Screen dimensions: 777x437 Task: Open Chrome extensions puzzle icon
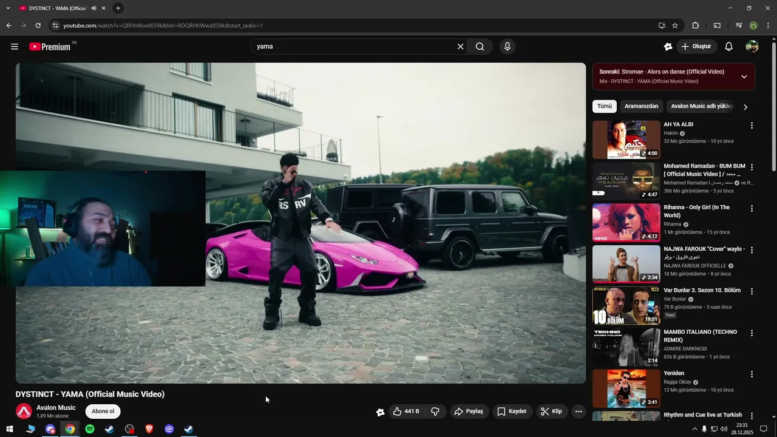click(x=696, y=25)
